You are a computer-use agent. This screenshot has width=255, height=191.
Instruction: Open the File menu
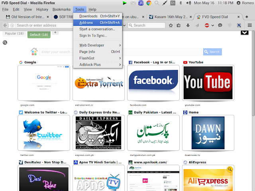click(x=5, y=10)
